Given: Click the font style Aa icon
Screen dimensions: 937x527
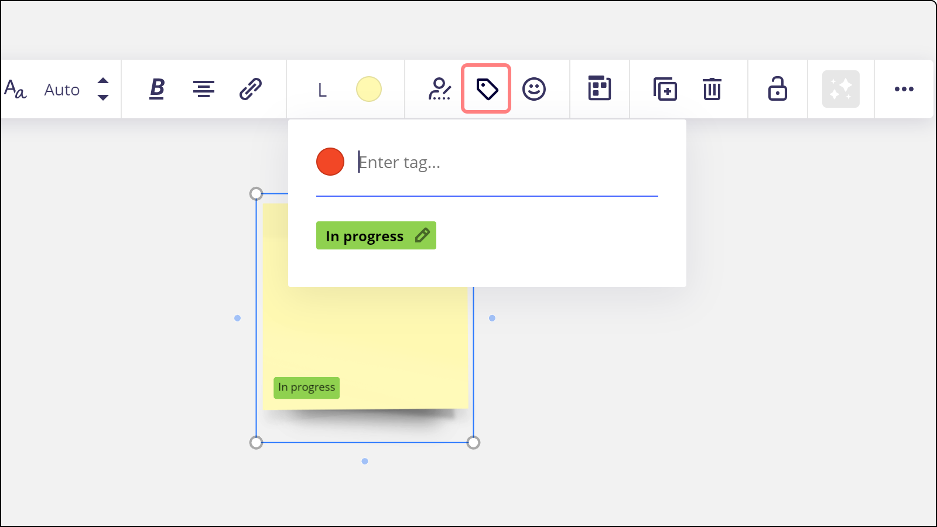Looking at the screenshot, I should (15, 90).
